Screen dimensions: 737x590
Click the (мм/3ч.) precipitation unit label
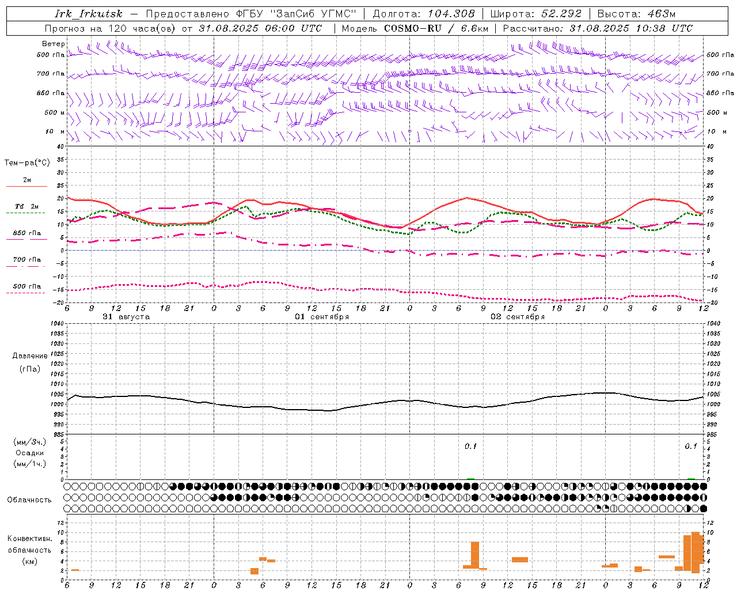29,442
